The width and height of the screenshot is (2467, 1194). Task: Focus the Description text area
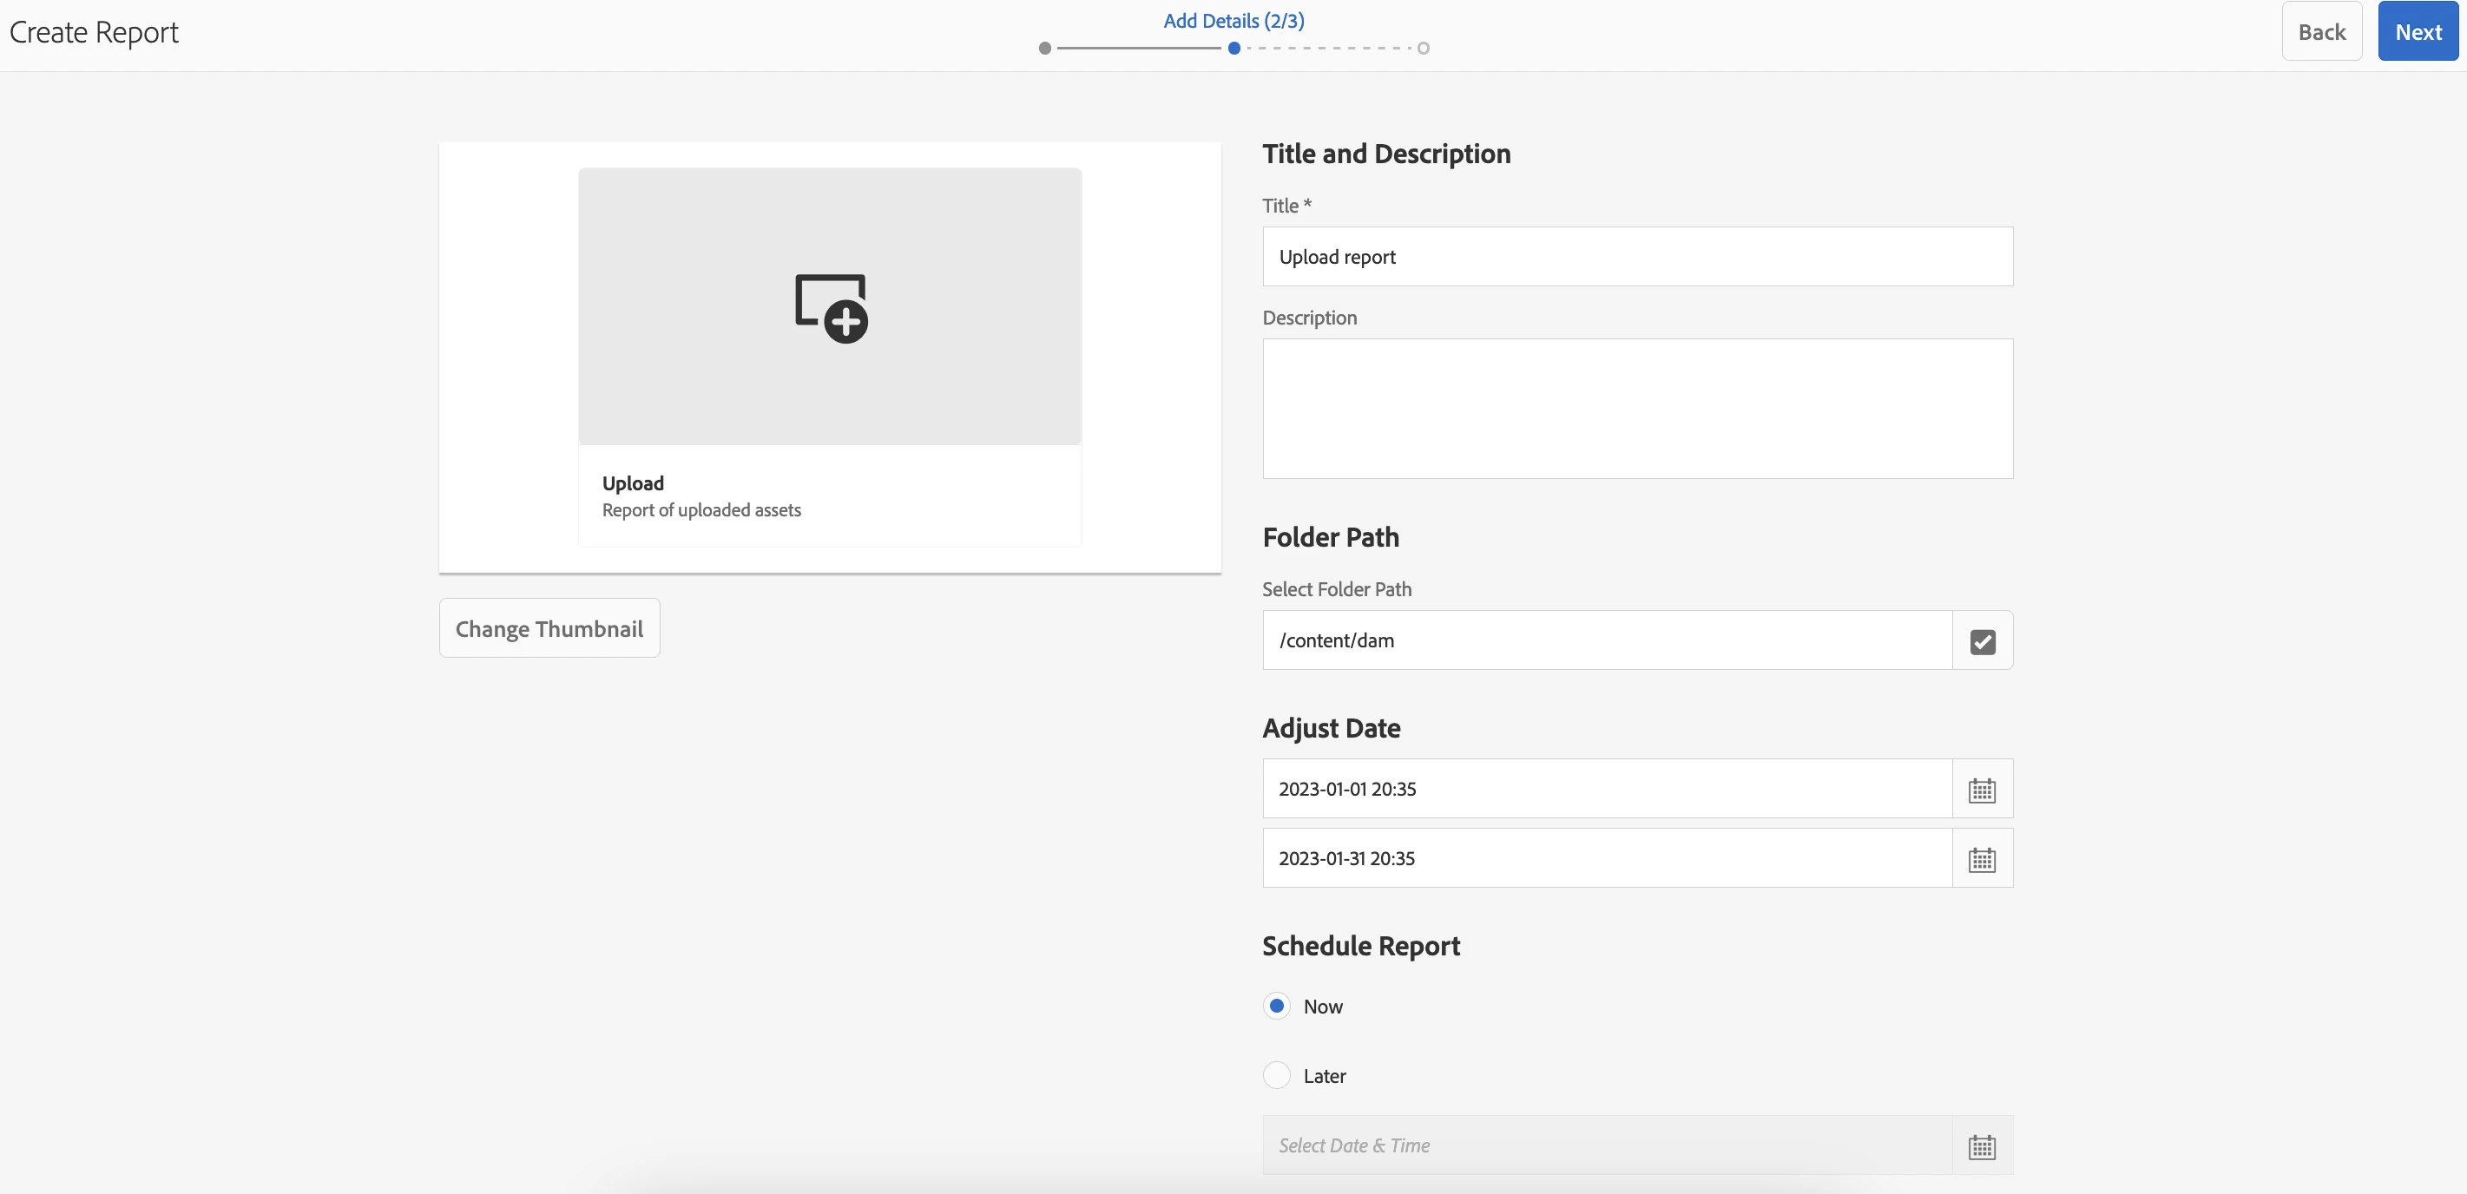[1636, 408]
